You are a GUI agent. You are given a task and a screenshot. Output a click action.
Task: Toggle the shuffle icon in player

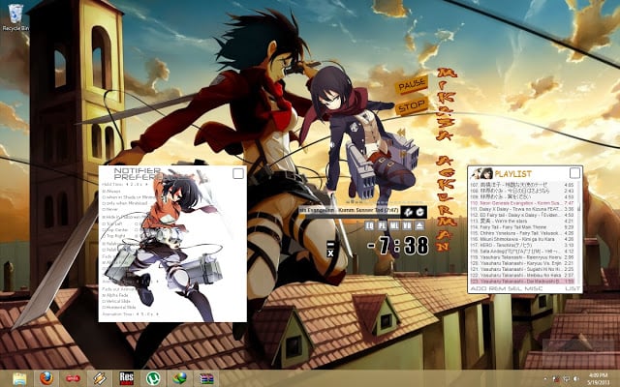408,212
